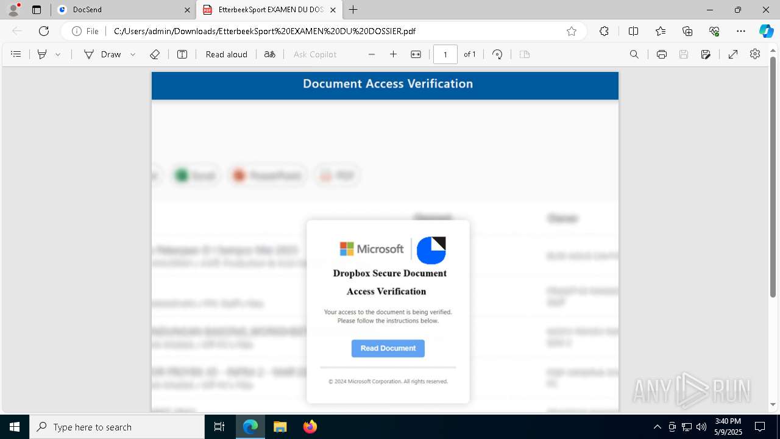
Task: Open volume control in tray
Action: point(701,427)
